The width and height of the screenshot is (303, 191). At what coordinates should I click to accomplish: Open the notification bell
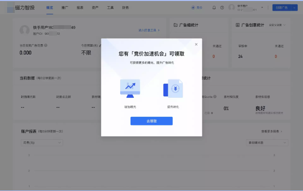214,8
